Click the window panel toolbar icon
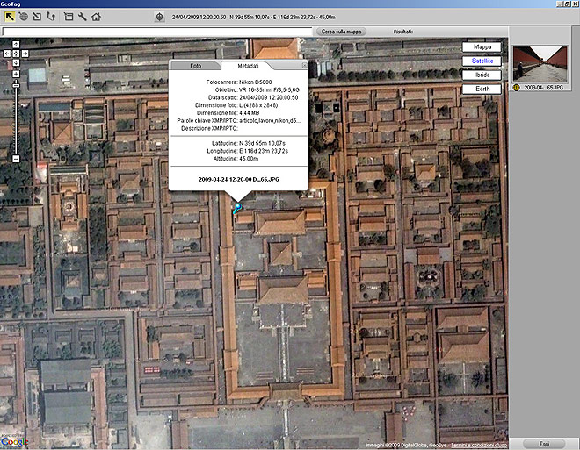 (69, 17)
